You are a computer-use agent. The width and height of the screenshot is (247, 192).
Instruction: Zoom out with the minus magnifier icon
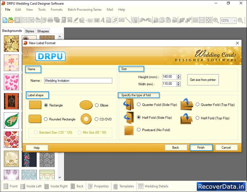(x=240, y=21)
